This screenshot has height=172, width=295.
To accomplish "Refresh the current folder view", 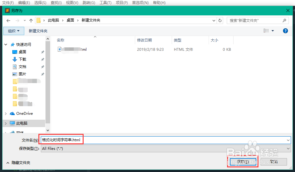I will coord(220,20).
